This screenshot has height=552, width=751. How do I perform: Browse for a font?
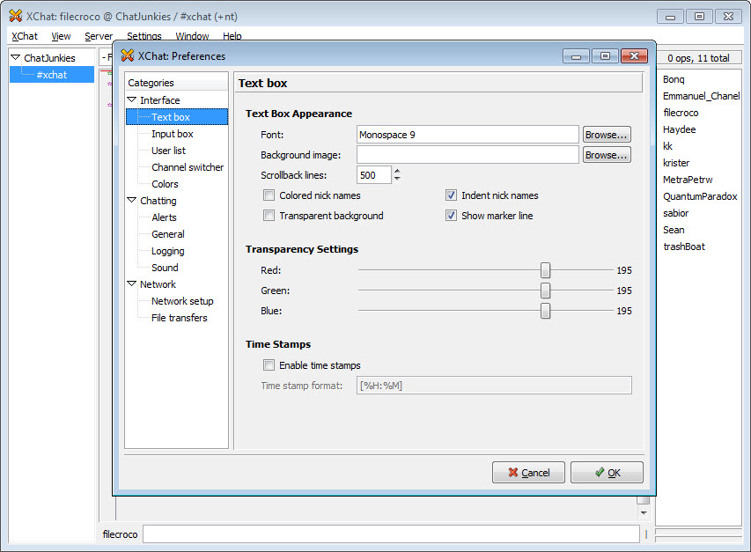tap(607, 135)
